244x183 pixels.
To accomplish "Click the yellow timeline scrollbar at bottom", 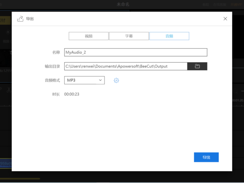I will (20, 179).
